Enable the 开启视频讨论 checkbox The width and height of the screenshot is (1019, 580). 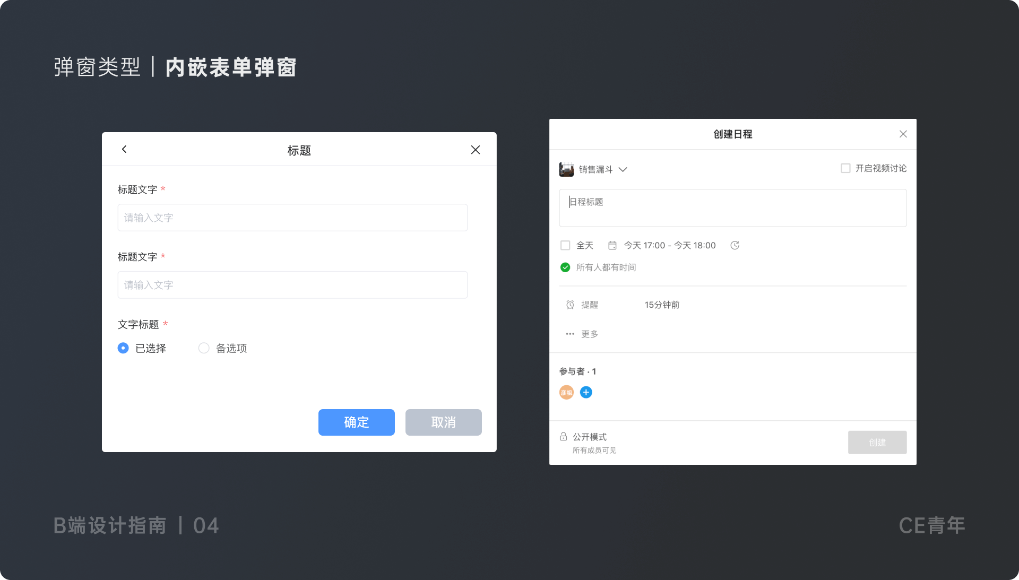pyautogui.click(x=845, y=168)
